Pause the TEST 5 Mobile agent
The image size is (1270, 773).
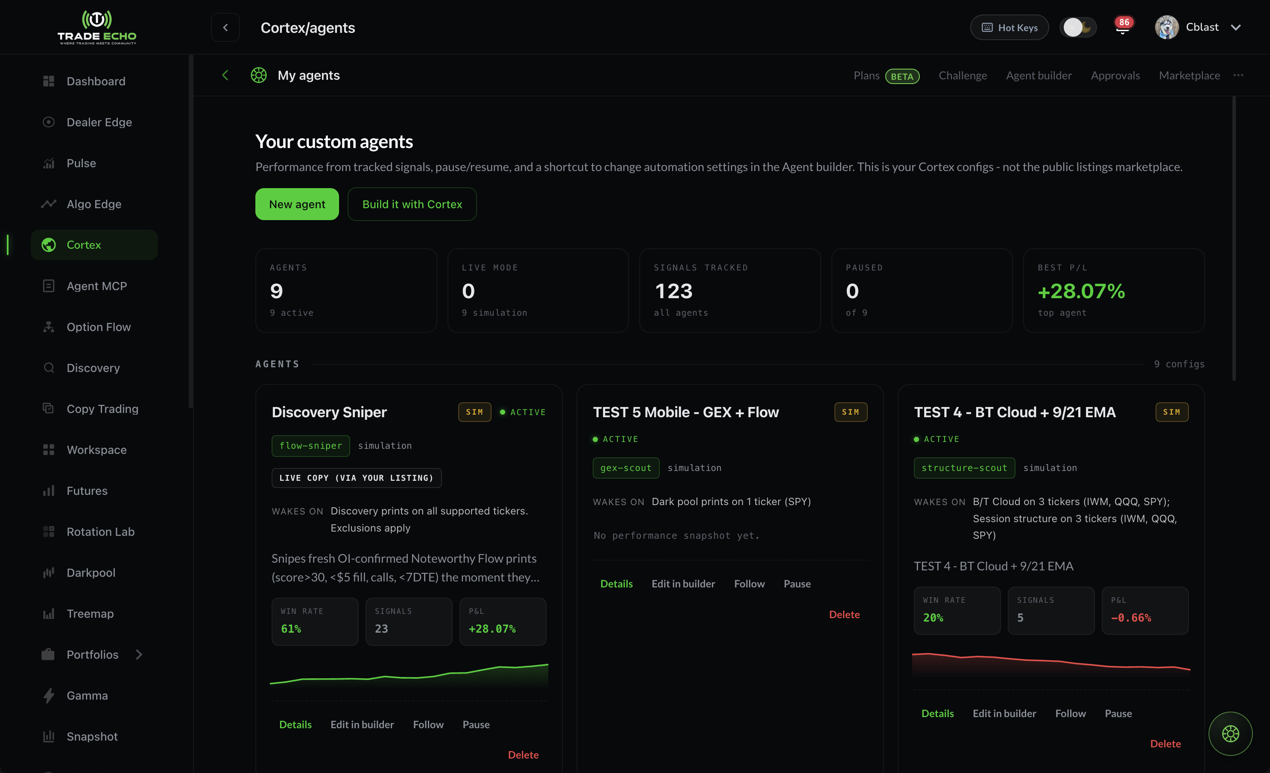[797, 584]
